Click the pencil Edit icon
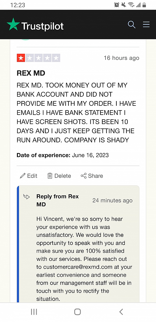This screenshot has width=156, height=322. pos(23,176)
